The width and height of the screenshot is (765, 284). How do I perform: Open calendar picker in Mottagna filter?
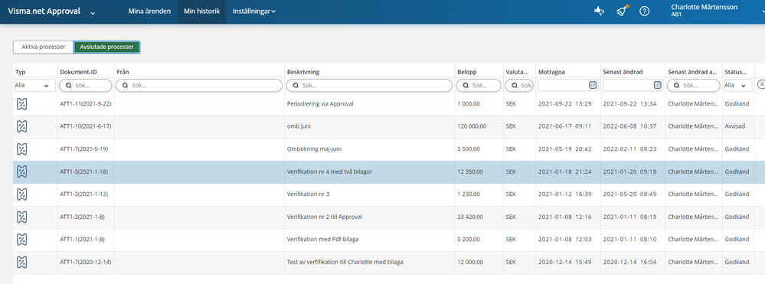point(593,85)
